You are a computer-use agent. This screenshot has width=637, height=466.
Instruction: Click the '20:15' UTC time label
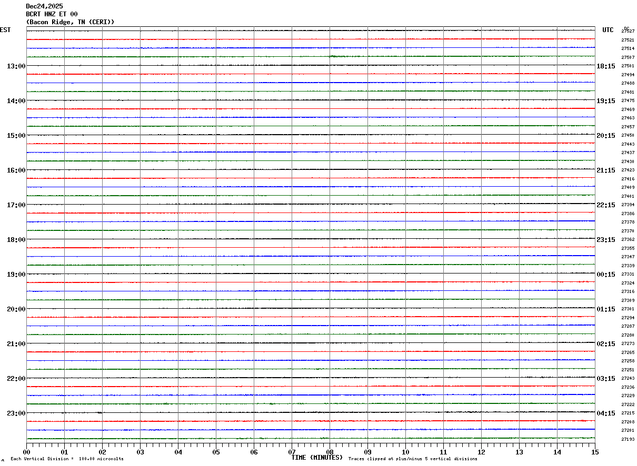[606, 136]
